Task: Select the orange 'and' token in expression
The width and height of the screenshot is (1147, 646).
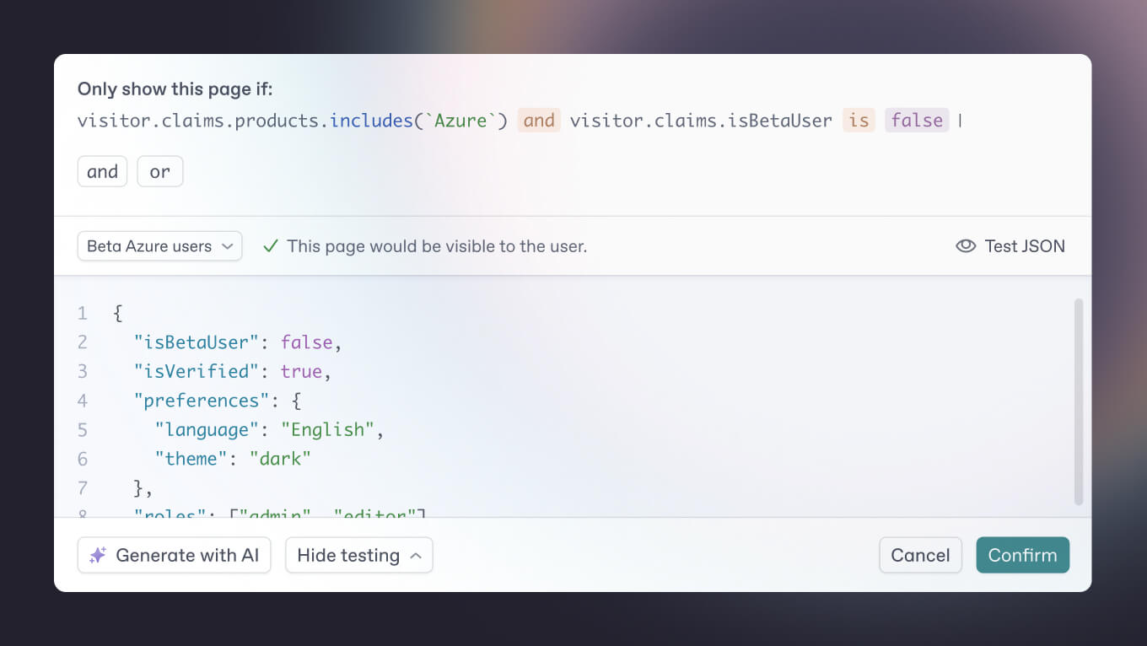Action: click(539, 121)
